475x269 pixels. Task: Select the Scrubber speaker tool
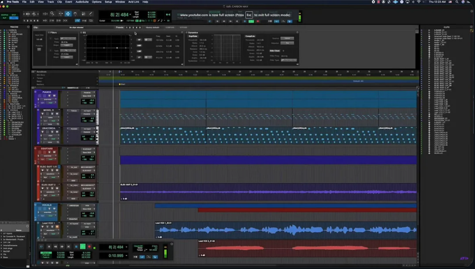tap(83, 14)
